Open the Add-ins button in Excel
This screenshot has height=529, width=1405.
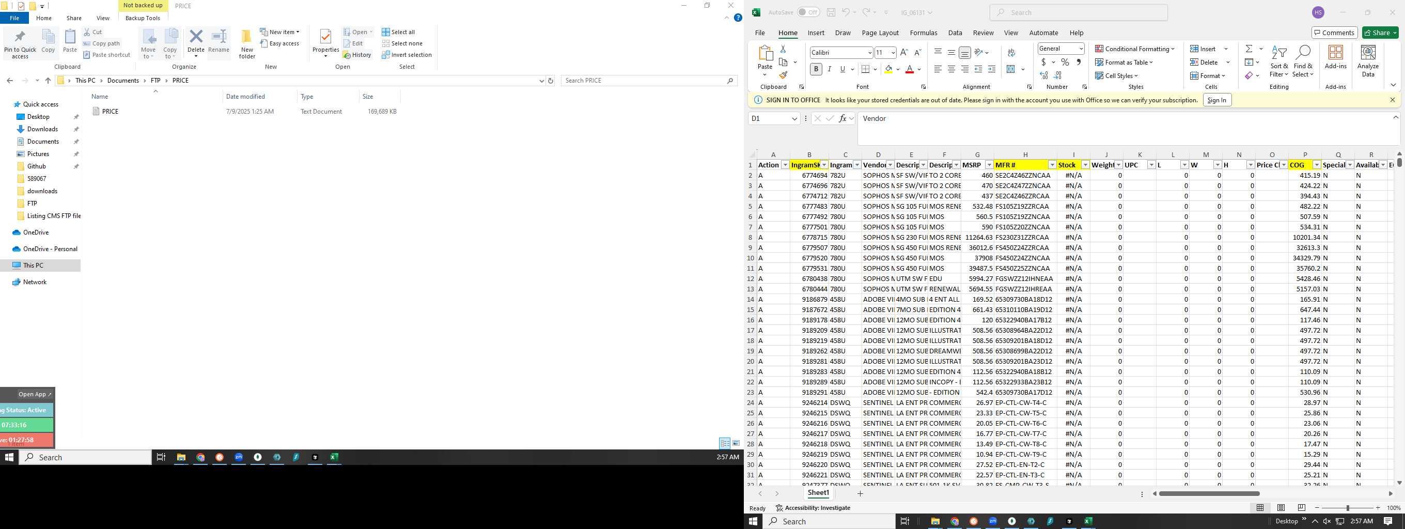[x=1336, y=57]
